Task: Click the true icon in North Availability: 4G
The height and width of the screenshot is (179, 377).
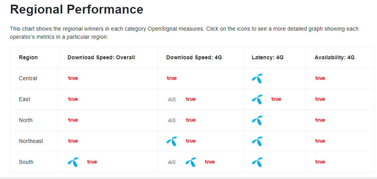Action: (320, 120)
